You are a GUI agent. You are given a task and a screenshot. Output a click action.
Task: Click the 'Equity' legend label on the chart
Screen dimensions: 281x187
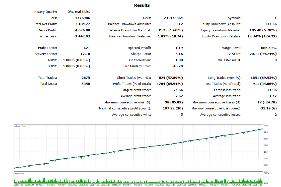(24, 126)
